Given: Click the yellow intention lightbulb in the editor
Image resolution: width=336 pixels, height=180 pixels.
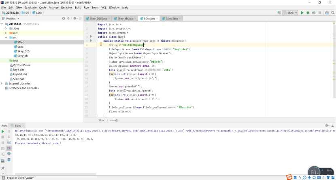Looking at the screenshot, I should pos(101,44).
